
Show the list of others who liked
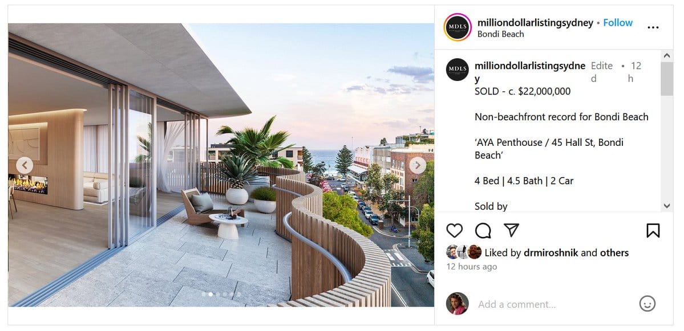[614, 252]
